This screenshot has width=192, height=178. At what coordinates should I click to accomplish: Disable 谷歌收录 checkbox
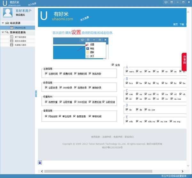(x=46, y=88)
